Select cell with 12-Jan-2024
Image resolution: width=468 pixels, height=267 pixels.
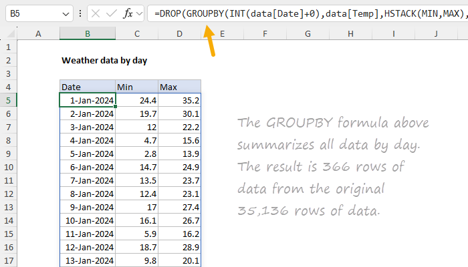click(88, 247)
